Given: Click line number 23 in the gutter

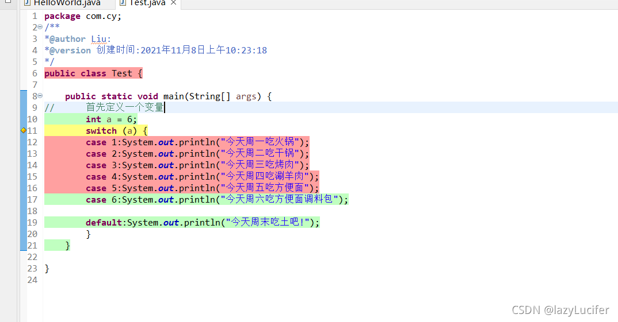Looking at the screenshot, I should pyautogui.click(x=32, y=269).
